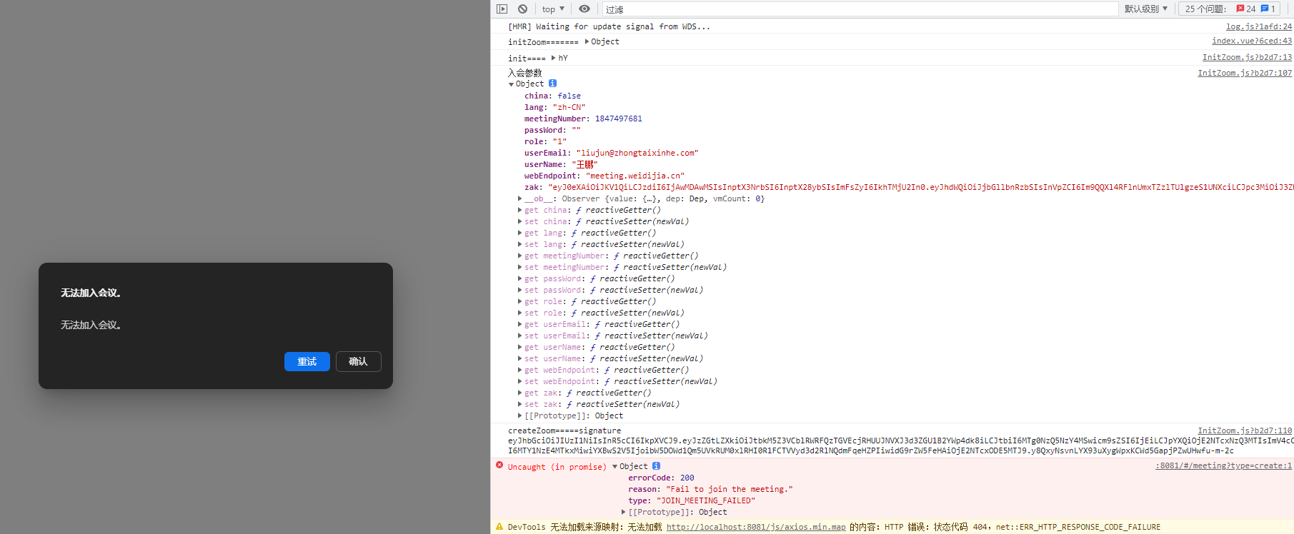Expand the get china reactiveGetter entry
1294x534 pixels.
click(519, 210)
